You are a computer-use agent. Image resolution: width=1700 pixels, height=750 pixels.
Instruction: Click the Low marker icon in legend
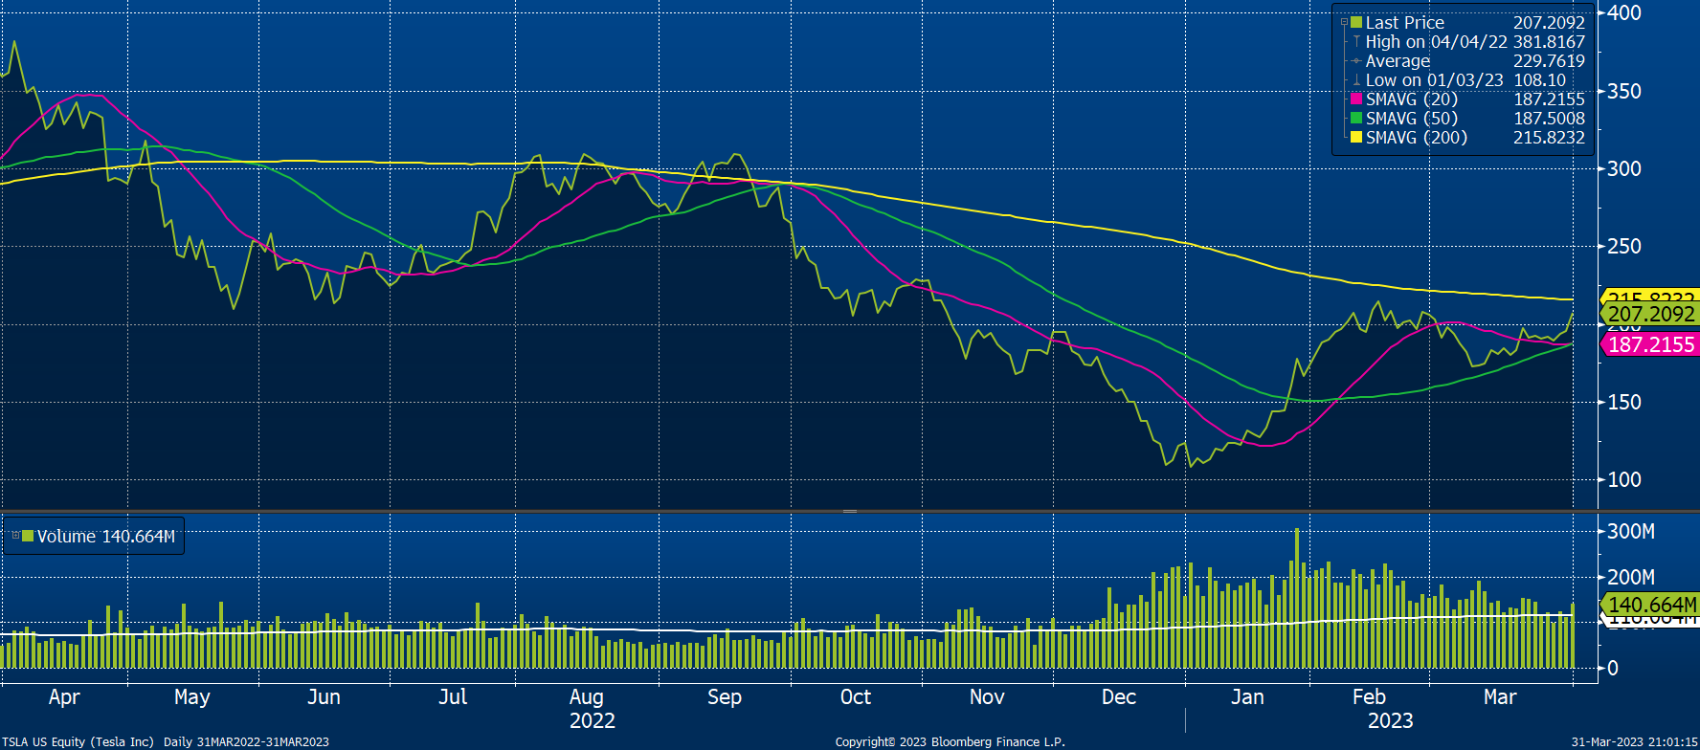[x=1356, y=79]
